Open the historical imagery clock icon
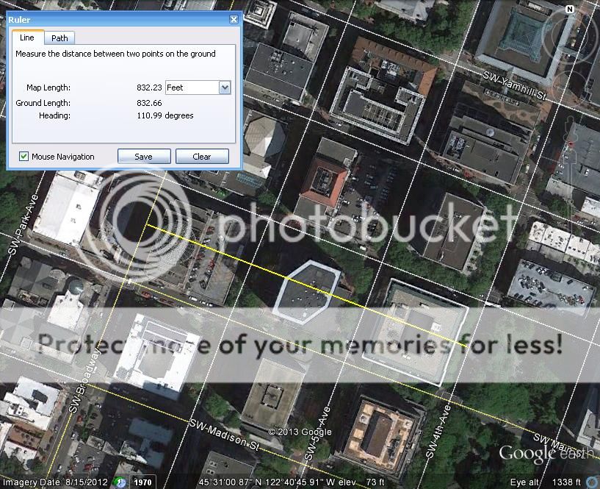The height and width of the screenshot is (489, 600). 119,482
